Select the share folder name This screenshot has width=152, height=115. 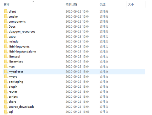pos(12,102)
